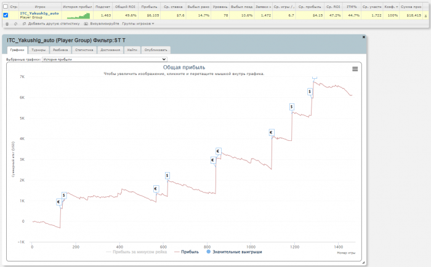This screenshot has width=431, height=267.
Task: Click the euro win marker near game 570
Action: pos(156,189)
